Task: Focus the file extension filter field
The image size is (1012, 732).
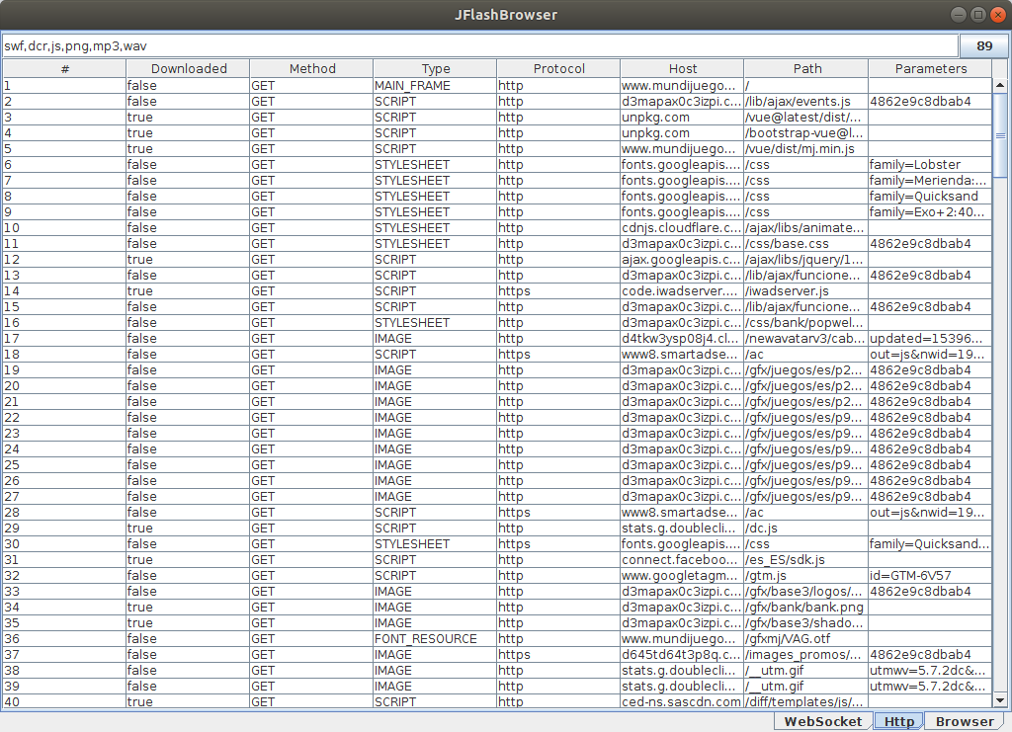Action: [x=479, y=46]
